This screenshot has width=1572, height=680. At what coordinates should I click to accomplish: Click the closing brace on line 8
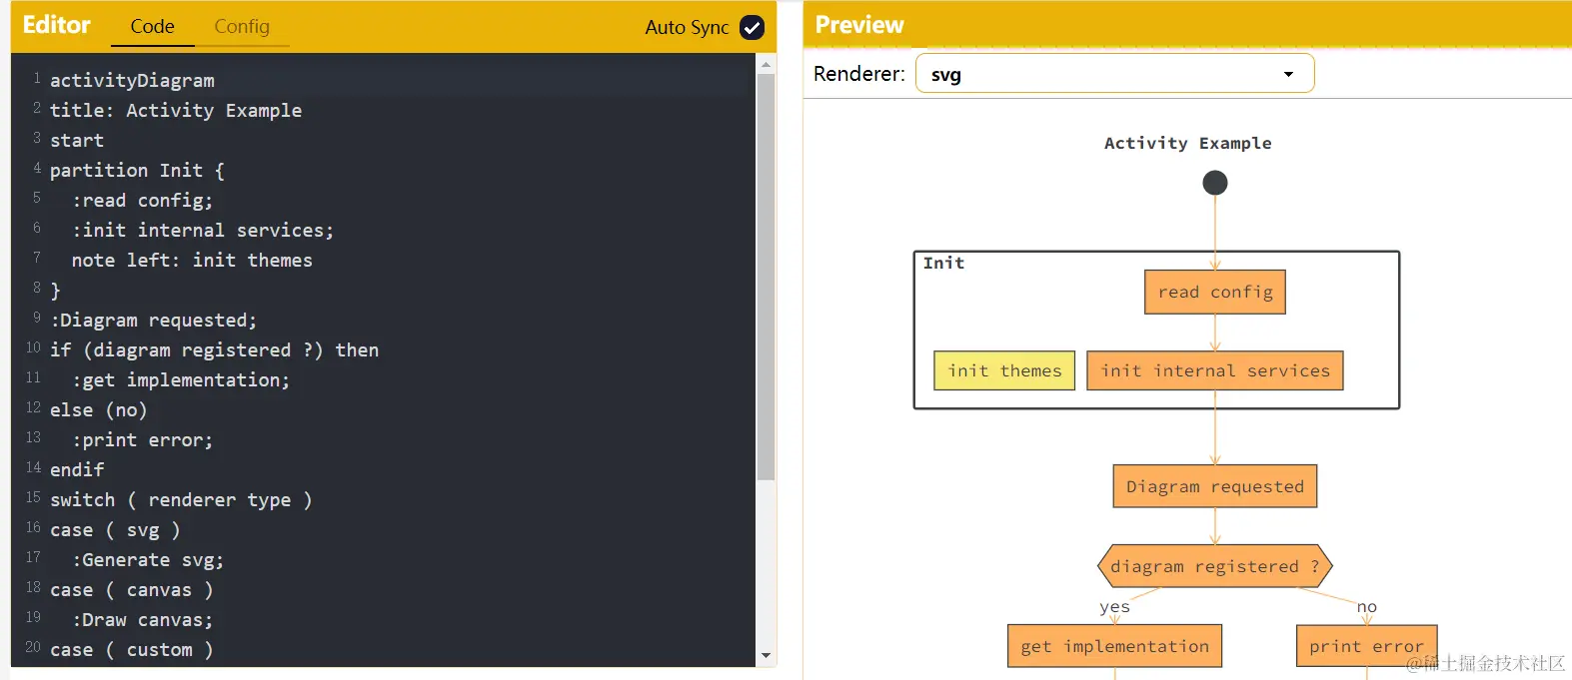point(56,290)
